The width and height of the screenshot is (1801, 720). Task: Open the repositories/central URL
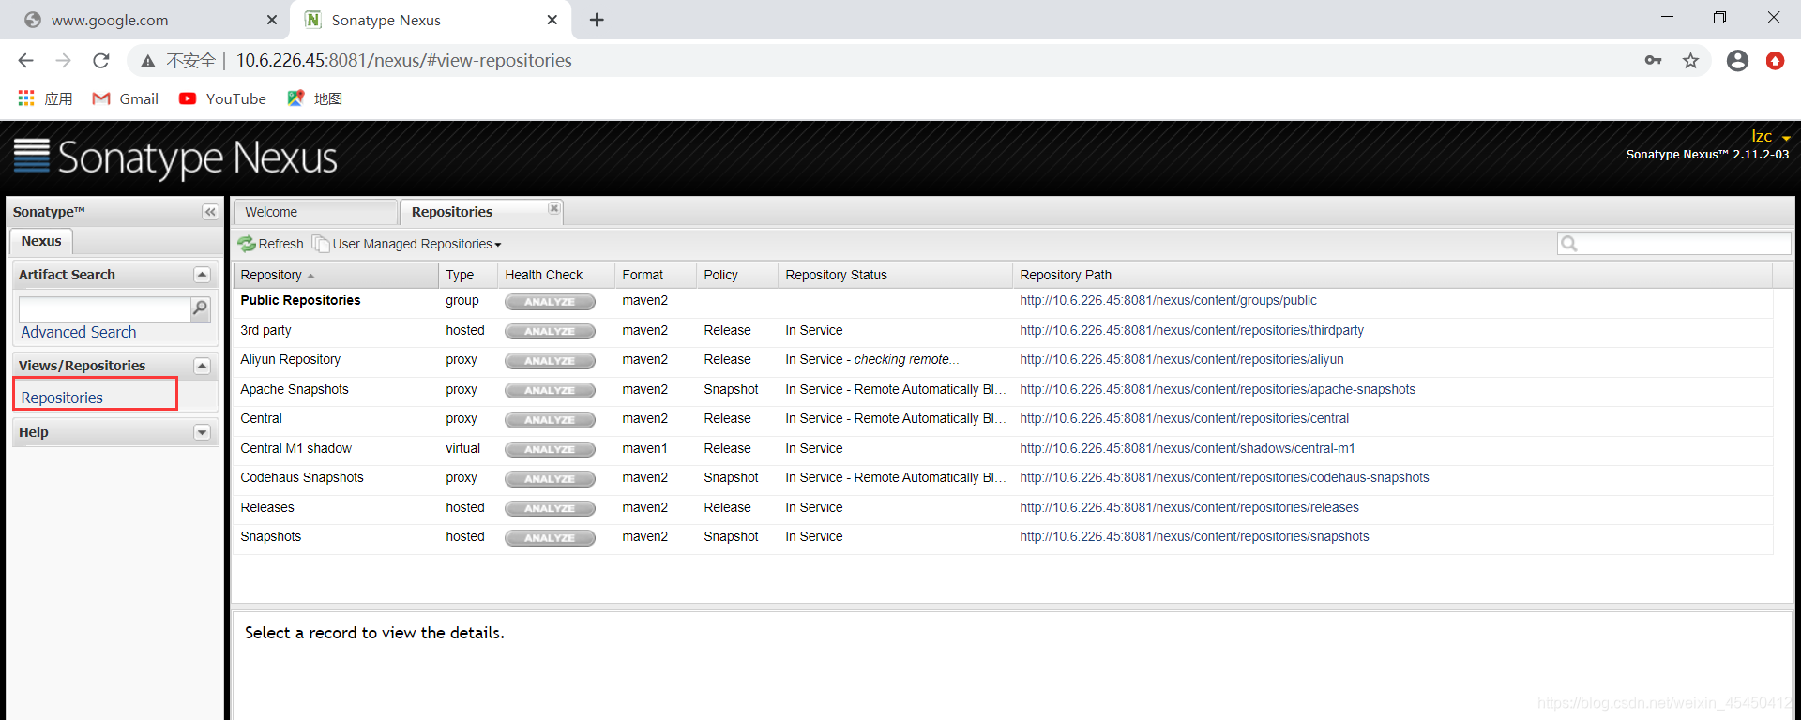click(1184, 418)
